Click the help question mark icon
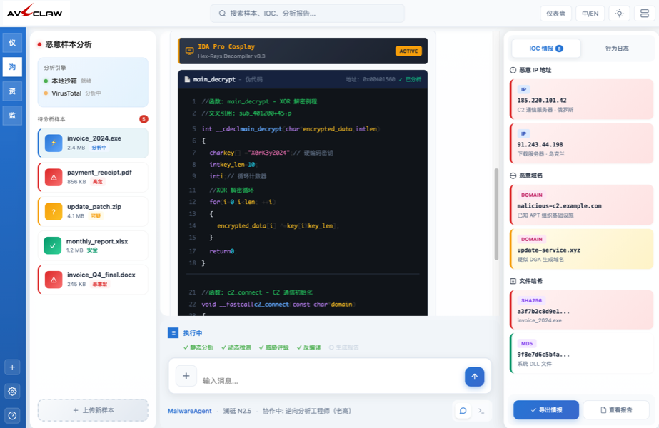The width and height of the screenshot is (659, 428). click(x=12, y=415)
